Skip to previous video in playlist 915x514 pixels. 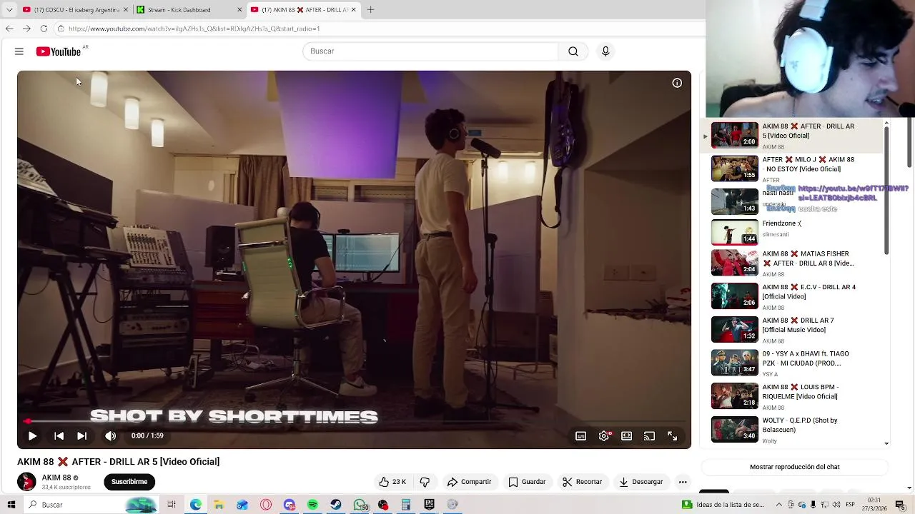click(59, 435)
